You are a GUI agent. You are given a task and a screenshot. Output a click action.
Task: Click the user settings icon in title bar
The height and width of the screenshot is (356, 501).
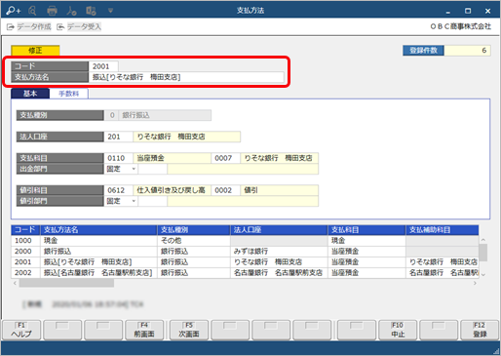(x=71, y=11)
